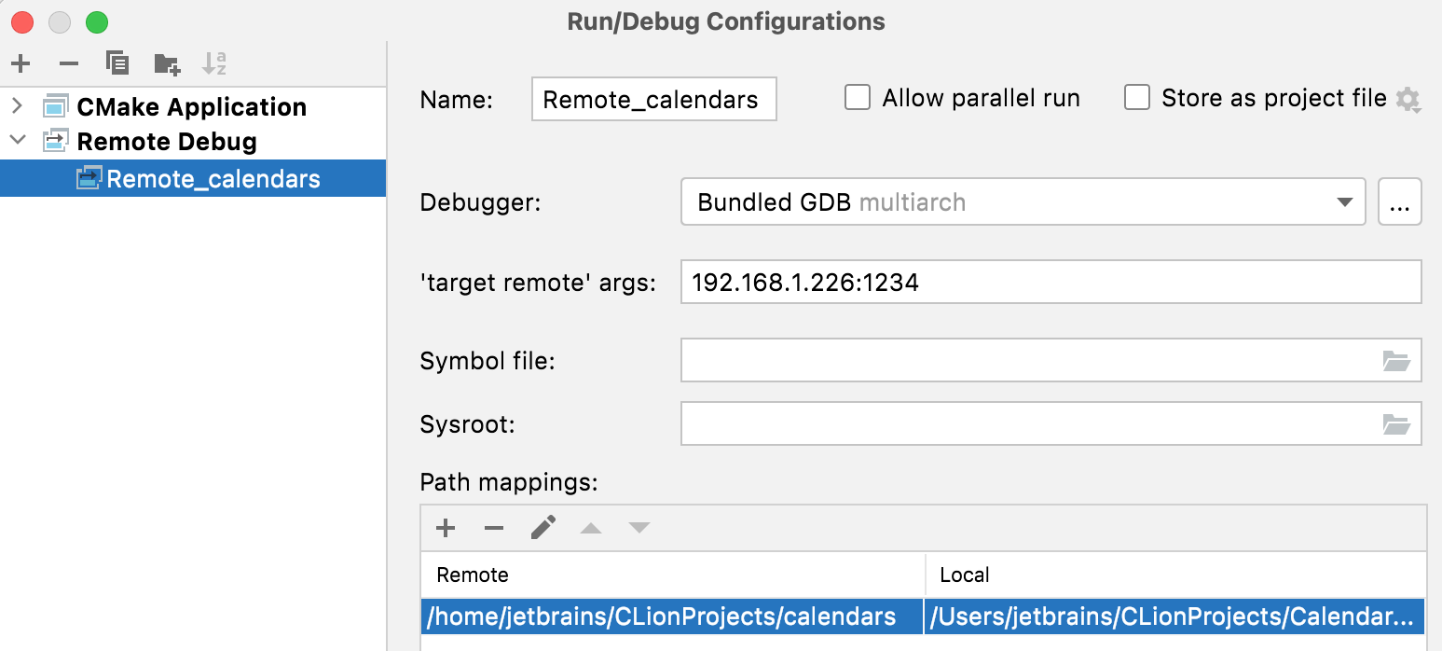1442x651 pixels.
Task: Remove the selected run configuration
Action: (x=69, y=63)
